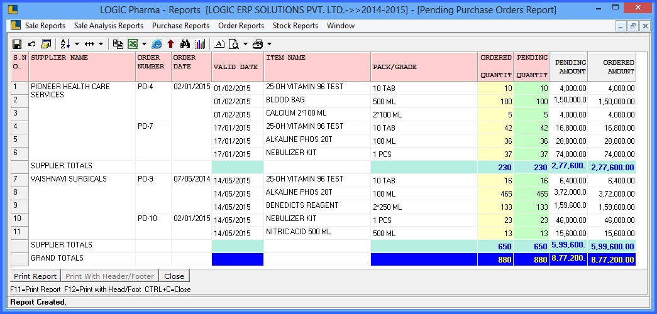
Task: Click the ORDER NUMBER column header
Action: tap(153, 67)
